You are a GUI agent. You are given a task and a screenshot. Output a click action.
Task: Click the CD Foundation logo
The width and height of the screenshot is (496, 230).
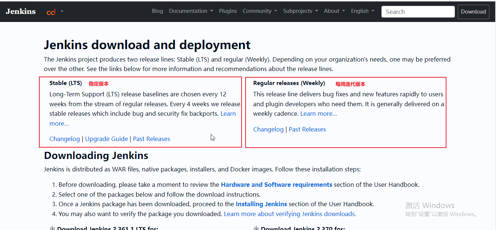click(51, 12)
